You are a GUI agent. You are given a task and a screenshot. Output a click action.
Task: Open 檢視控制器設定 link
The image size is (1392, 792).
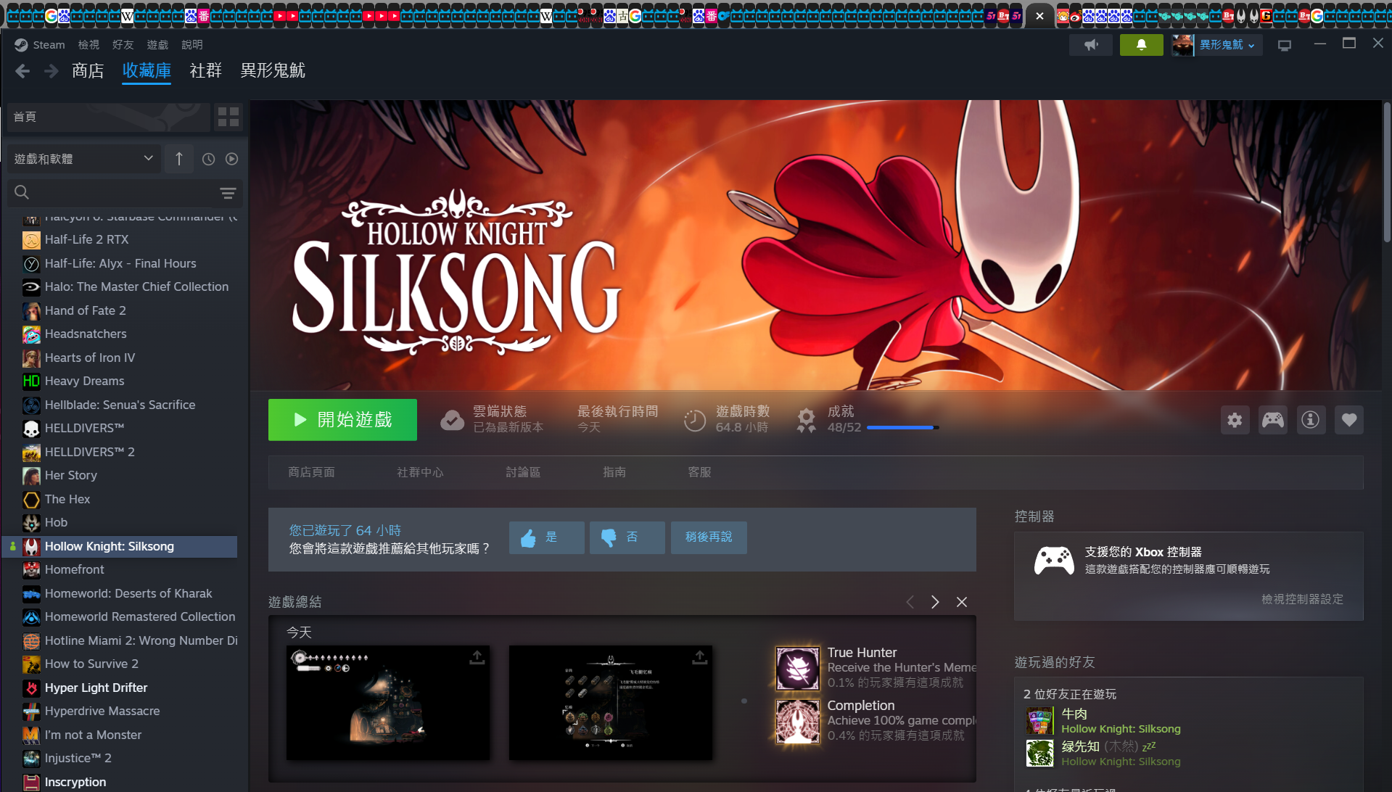pyautogui.click(x=1302, y=599)
